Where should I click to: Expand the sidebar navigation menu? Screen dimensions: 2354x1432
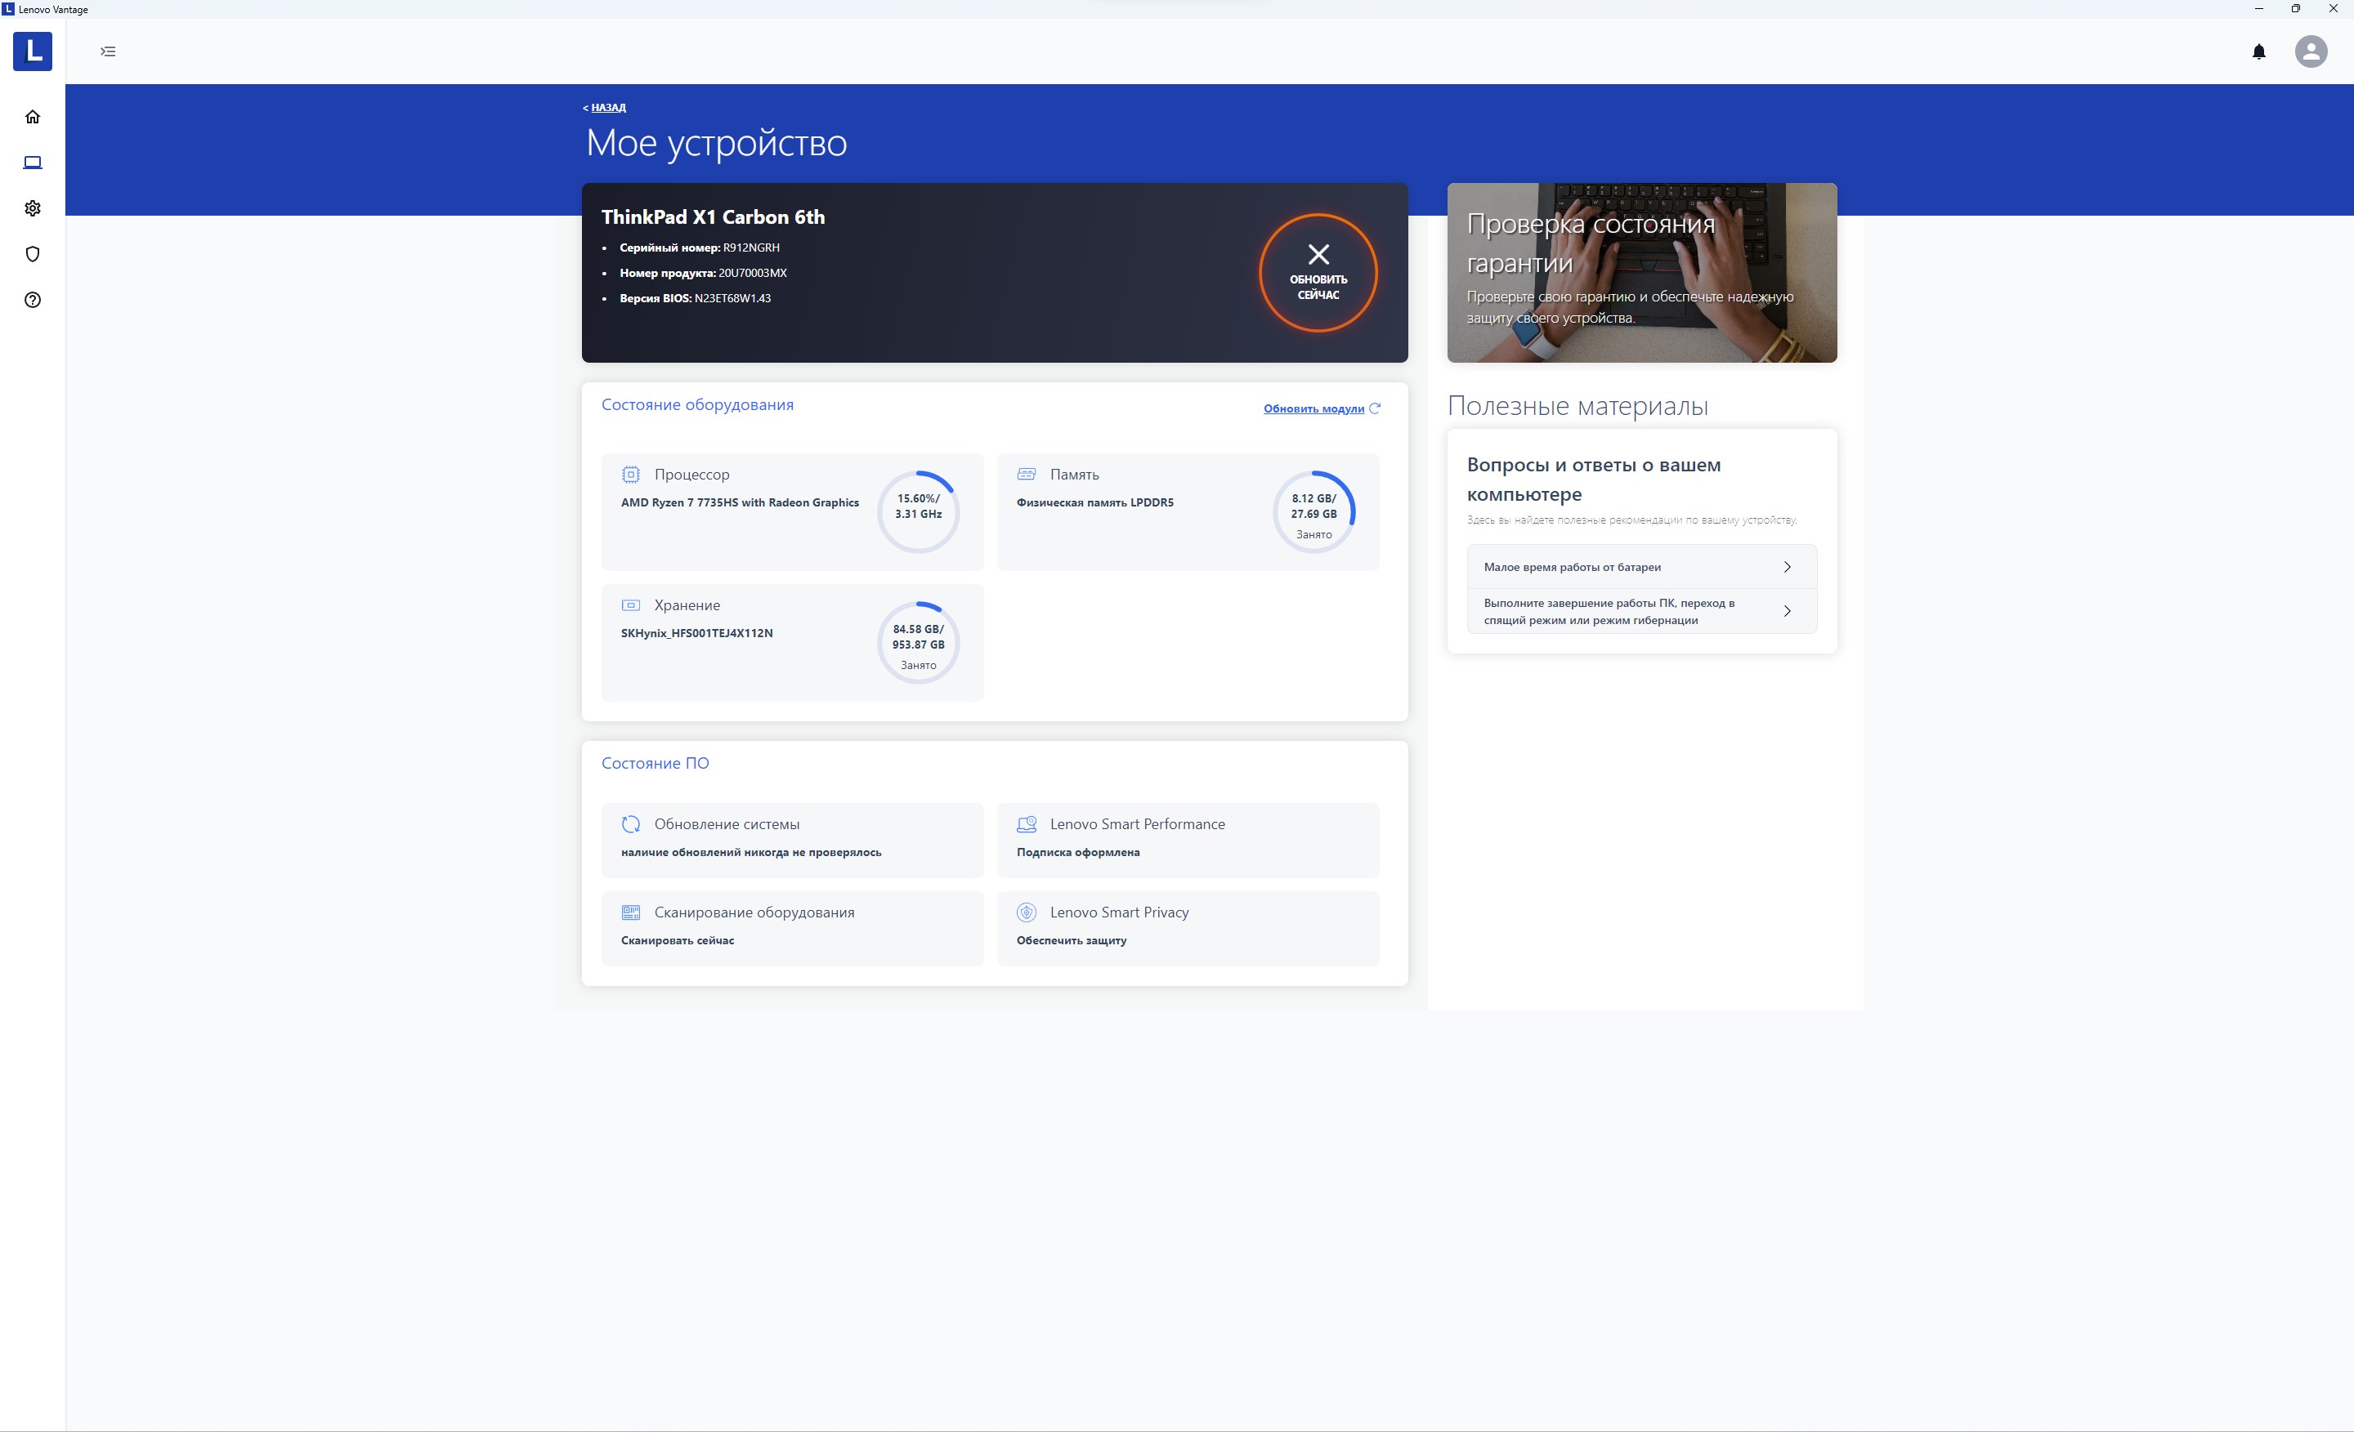click(108, 51)
